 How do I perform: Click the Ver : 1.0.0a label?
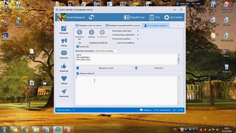(178, 110)
